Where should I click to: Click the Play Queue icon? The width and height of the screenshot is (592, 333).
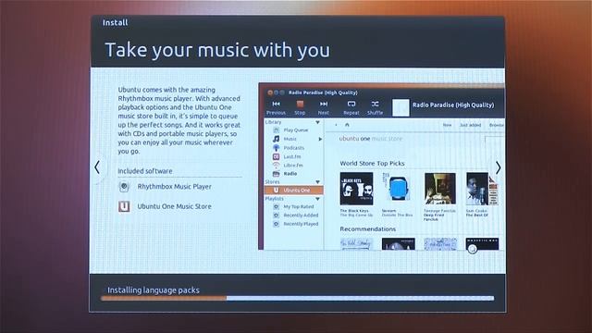(x=276, y=130)
